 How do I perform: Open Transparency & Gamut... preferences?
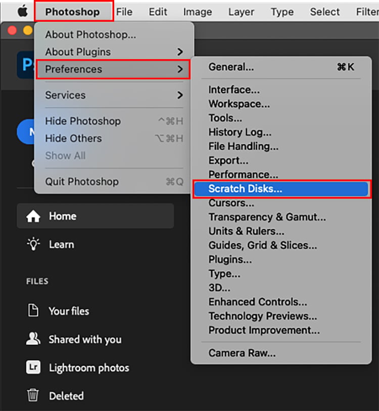(x=281, y=217)
